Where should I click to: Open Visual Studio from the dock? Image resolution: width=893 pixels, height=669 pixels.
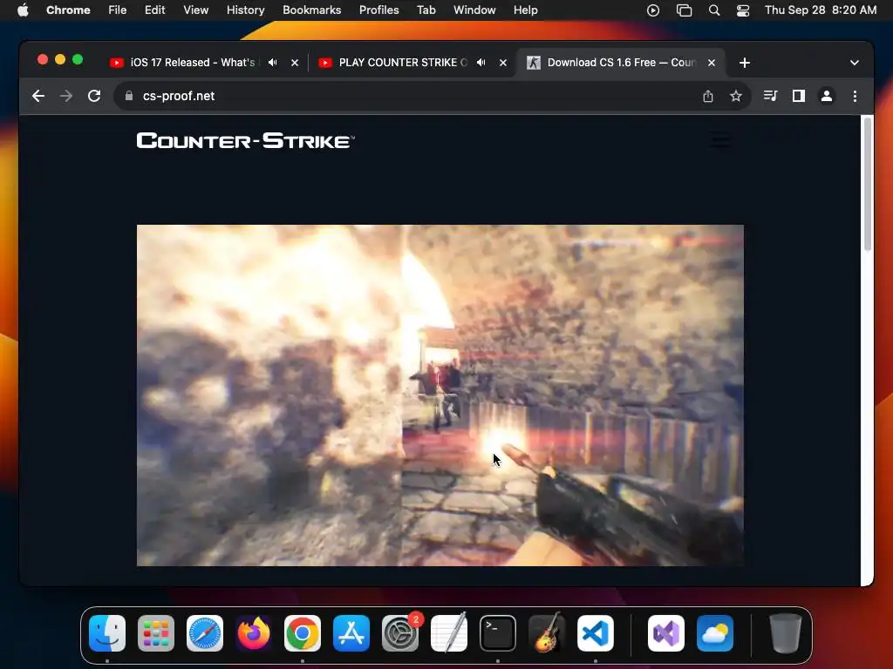point(666,633)
